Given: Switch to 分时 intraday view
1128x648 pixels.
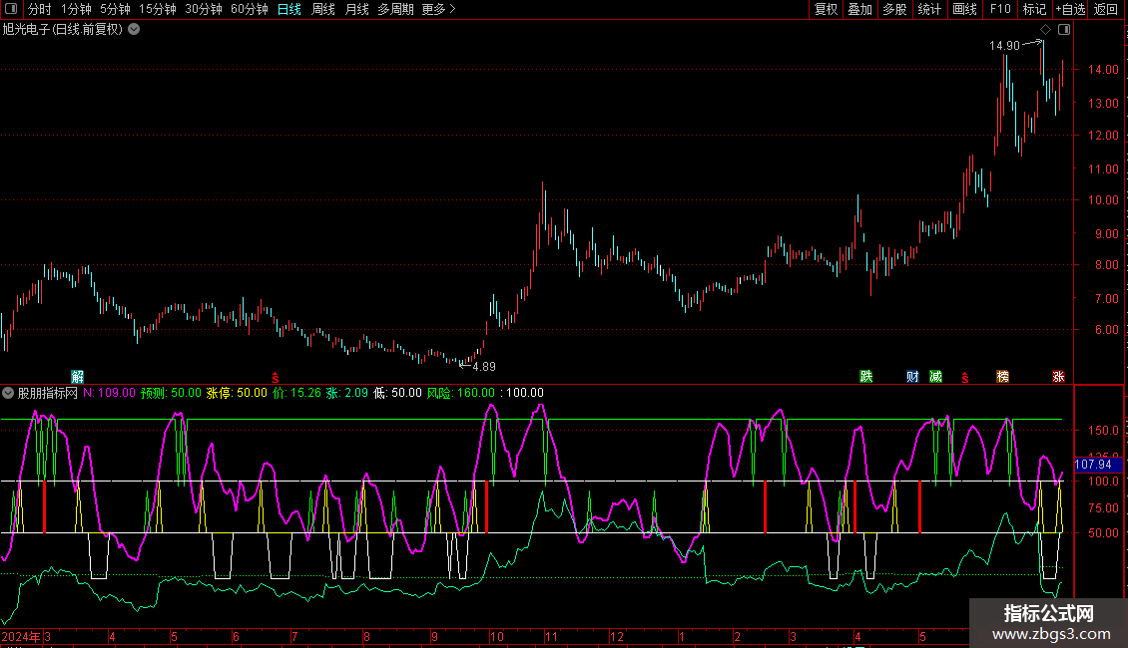Looking at the screenshot, I should pos(40,9).
